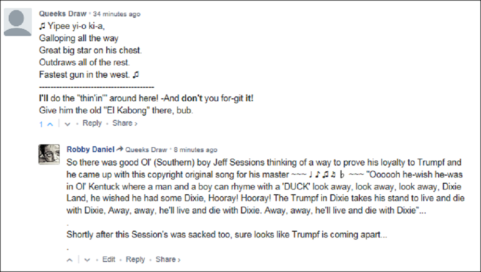Viewport: 481px width, 272px height.
Task: Edit Robby Daniel's comment
Action: pyautogui.click(x=109, y=259)
